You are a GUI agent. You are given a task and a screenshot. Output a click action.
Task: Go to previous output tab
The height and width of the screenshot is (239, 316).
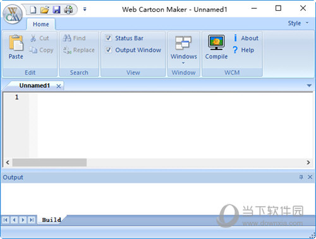[15, 220]
